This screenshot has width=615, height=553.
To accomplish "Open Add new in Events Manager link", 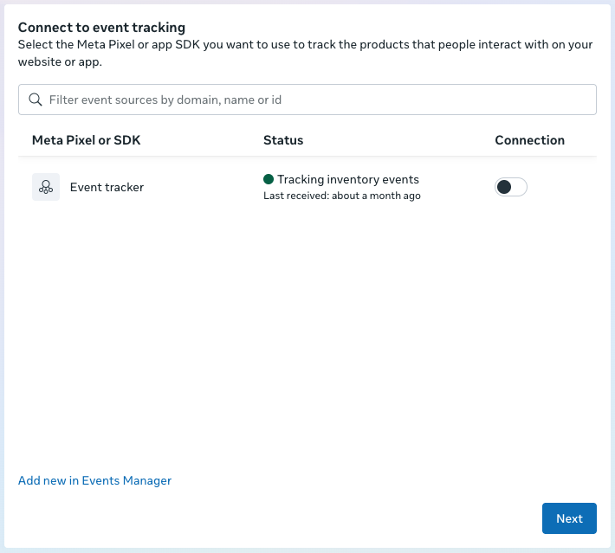I will (x=94, y=480).
